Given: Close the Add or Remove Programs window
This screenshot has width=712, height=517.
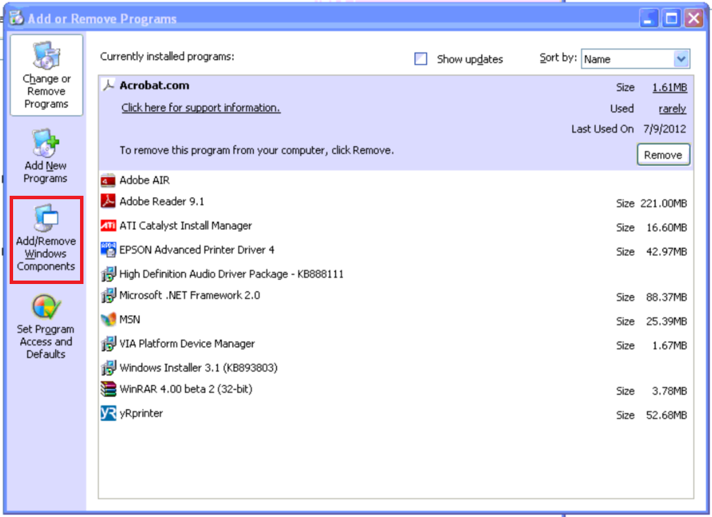Looking at the screenshot, I should tap(694, 19).
